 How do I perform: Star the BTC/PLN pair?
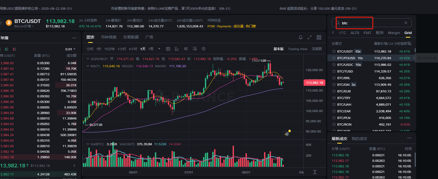pyautogui.click(x=334, y=118)
